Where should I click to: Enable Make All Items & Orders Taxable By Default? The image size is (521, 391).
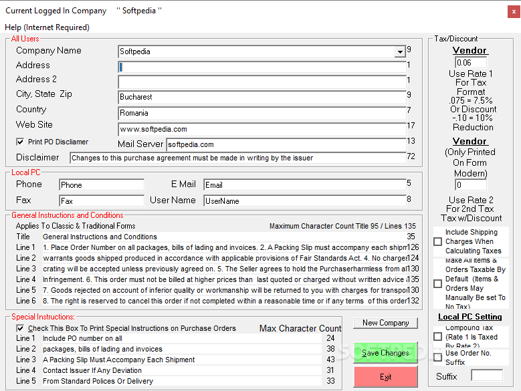click(438, 284)
